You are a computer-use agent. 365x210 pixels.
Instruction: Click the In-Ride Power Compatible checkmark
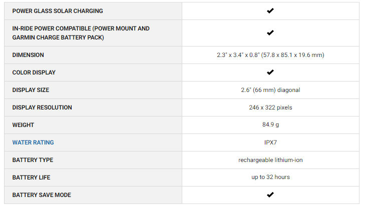pyautogui.click(x=270, y=33)
